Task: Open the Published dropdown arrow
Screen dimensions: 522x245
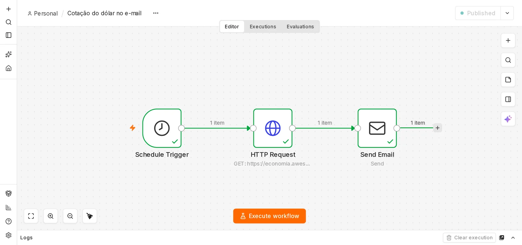Action: 507,13
